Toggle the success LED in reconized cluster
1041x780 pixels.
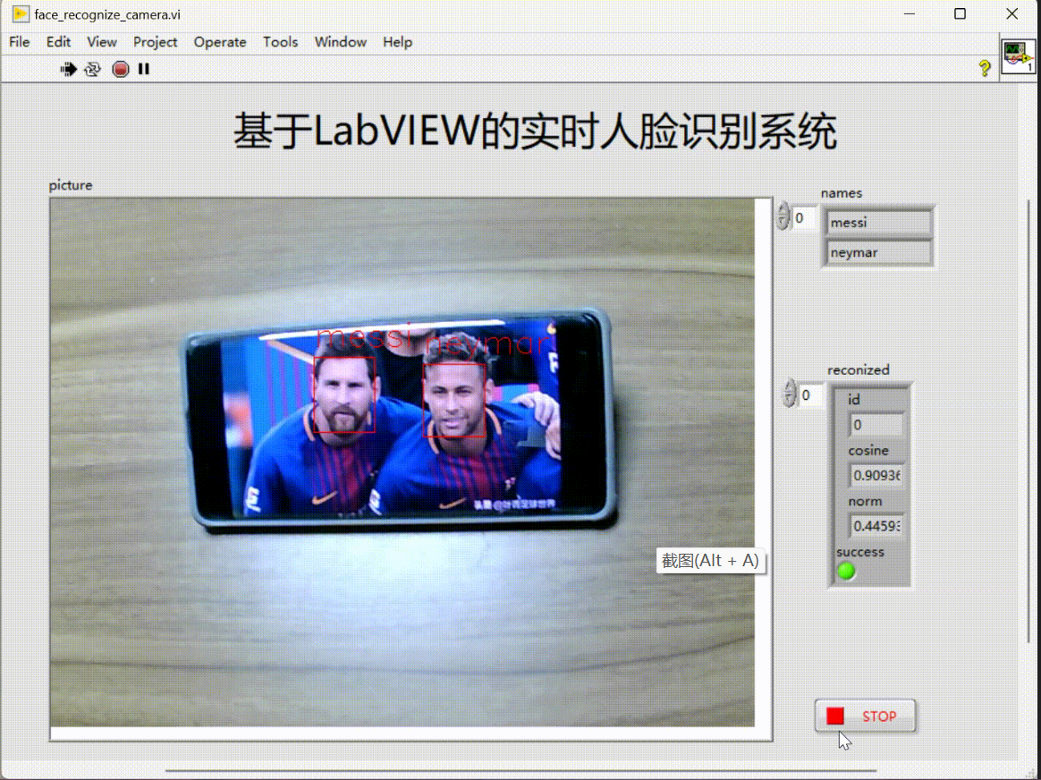[846, 570]
